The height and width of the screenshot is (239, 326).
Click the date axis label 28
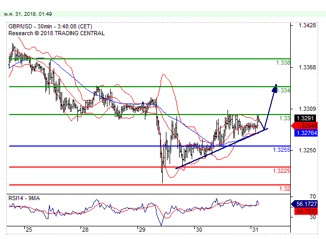pos(85,230)
